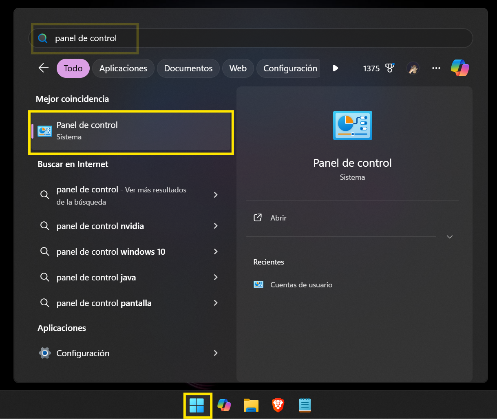Click the games play icon beside the filters
The height and width of the screenshot is (419, 497).
pos(335,68)
